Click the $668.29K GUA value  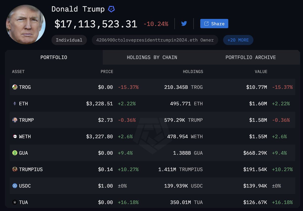255,153
